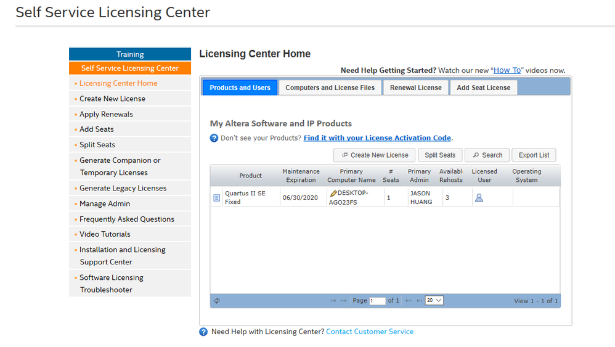The width and height of the screenshot is (615, 347).
Task: Click the refresh icon in the table footer
Action: 217,301
